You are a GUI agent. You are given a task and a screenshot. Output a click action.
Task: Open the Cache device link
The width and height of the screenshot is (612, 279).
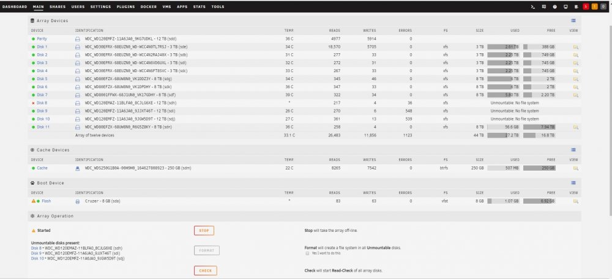coord(42,168)
